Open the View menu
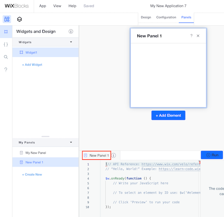Screen dimensions: 224x217 click(x=57, y=6)
